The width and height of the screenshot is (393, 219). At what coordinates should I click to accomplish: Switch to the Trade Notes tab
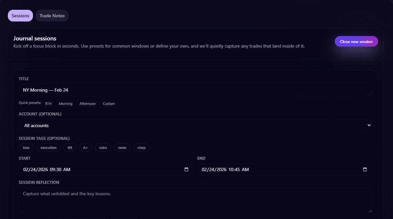(x=52, y=16)
